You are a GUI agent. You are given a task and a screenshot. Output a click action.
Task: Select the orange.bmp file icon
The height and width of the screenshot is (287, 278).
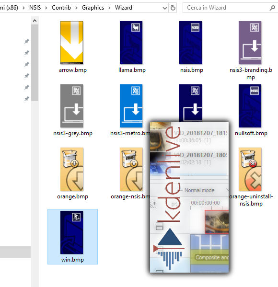(71, 169)
